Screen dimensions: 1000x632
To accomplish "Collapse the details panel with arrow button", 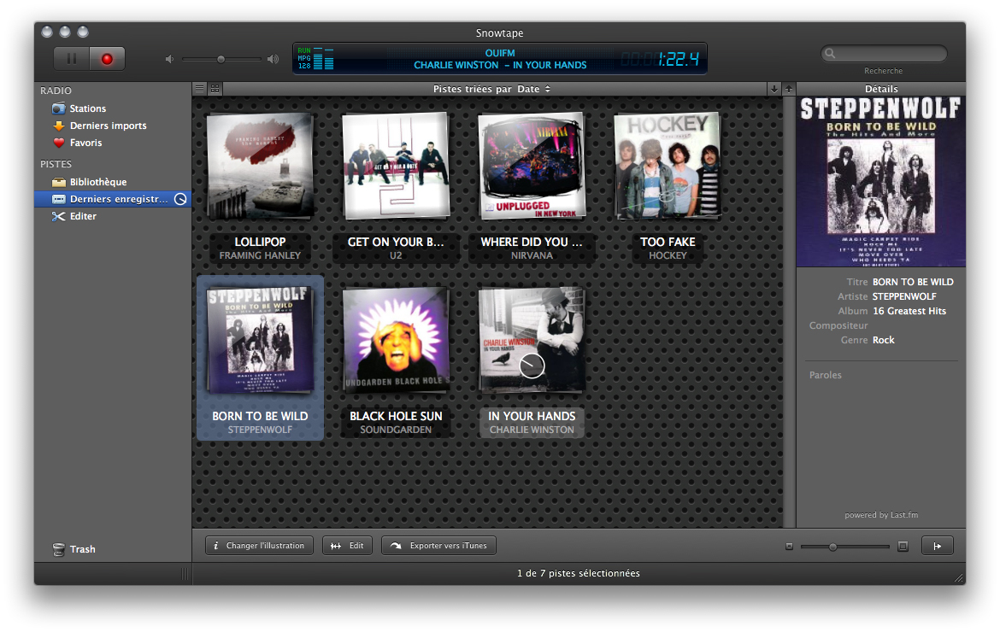I will 938,546.
